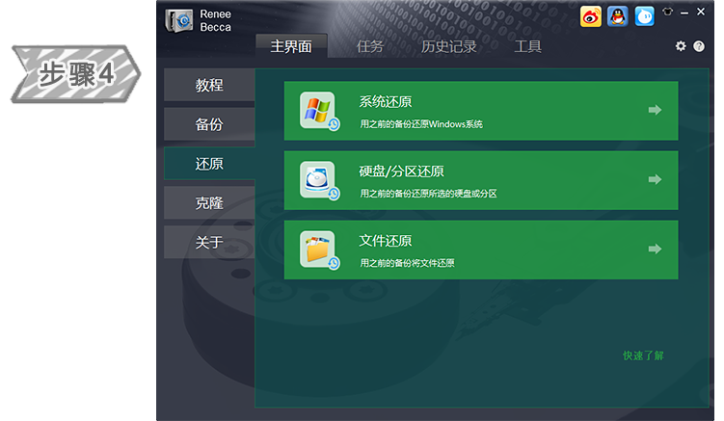Click text 用之前的备份还原所选的硬盘或分区
The width and height of the screenshot is (724, 421).
[x=428, y=194]
